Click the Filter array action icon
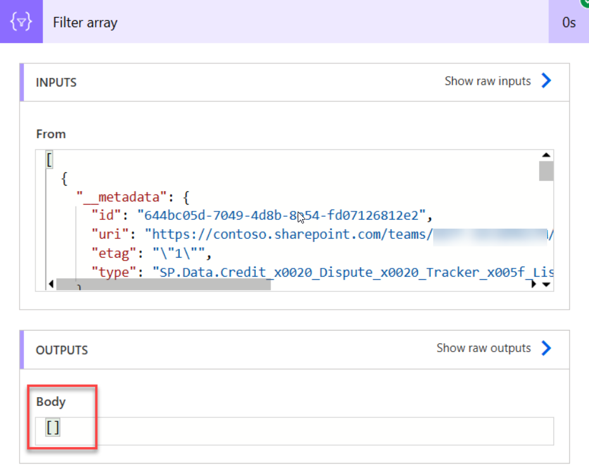 pyautogui.click(x=22, y=22)
